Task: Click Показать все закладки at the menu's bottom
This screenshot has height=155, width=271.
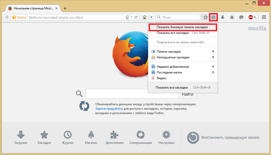Action: coord(183,87)
